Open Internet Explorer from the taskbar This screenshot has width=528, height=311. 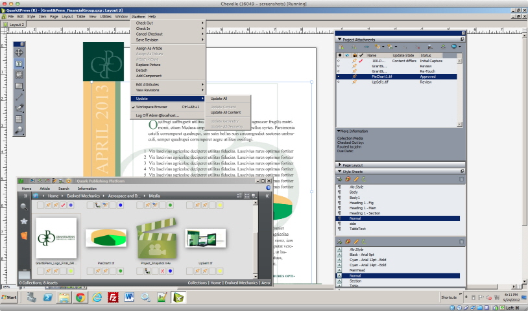point(97,297)
